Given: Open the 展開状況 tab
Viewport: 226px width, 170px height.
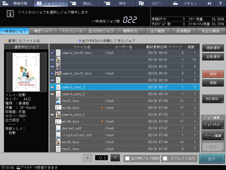Looking at the screenshot, I should (130, 31).
